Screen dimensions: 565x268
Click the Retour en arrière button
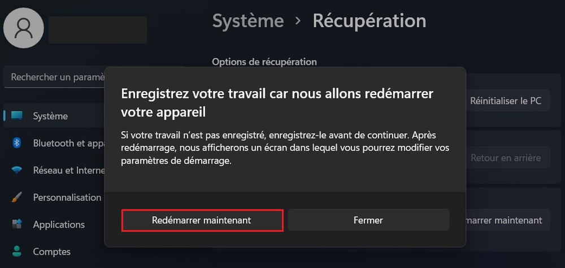pos(506,158)
